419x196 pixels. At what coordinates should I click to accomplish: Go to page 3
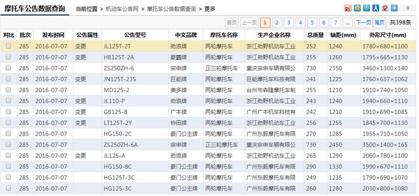[289, 23]
